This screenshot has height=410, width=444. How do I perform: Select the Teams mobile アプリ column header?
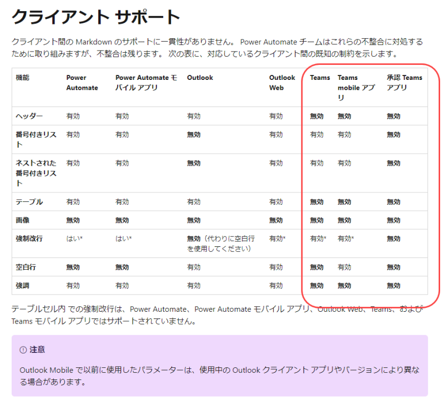coord(356,88)
